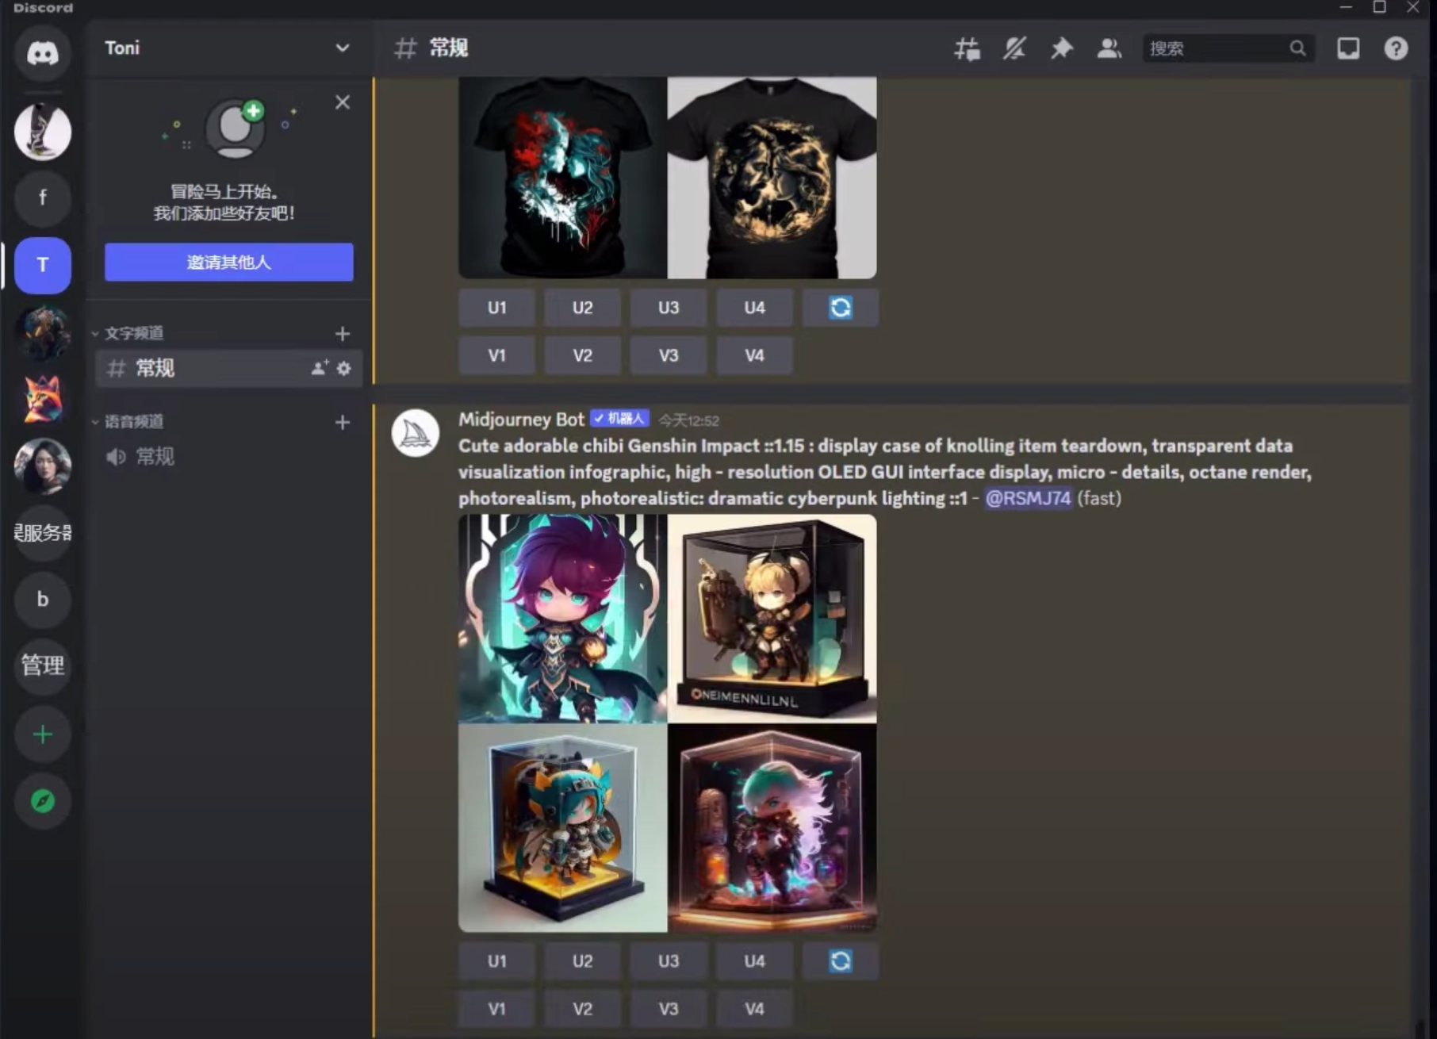Open the dark fantasy avatar server
This screenshot has height=1039, width=1437.
pos(43,332)
